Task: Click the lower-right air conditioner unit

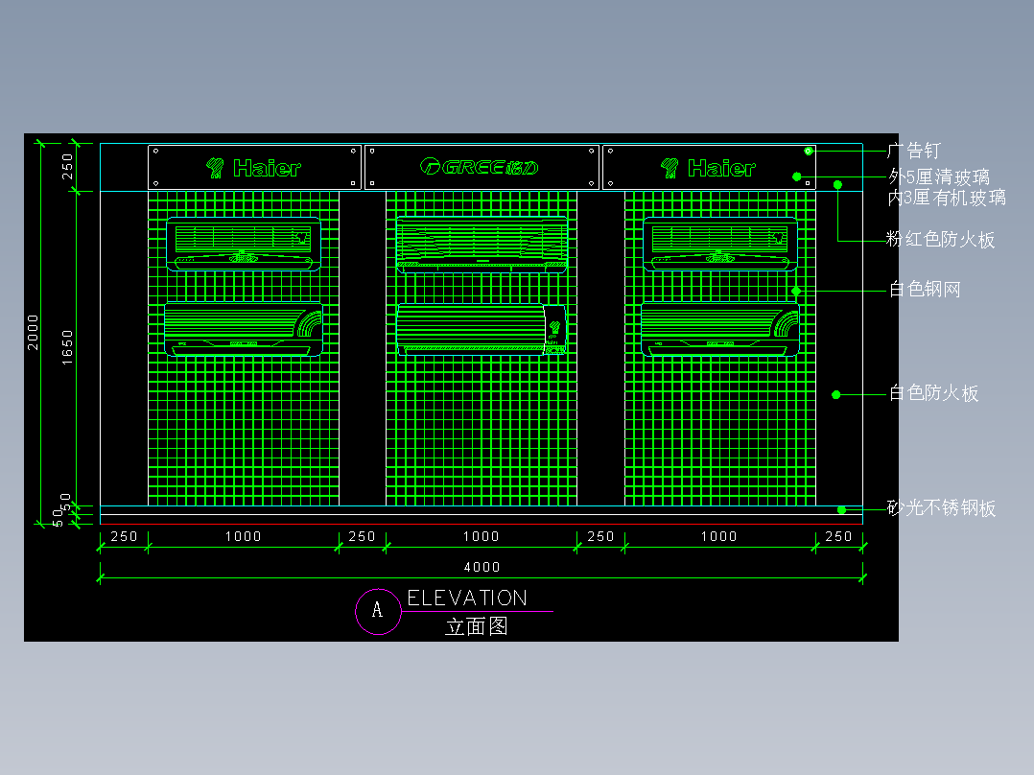Action: click(720, 329)
